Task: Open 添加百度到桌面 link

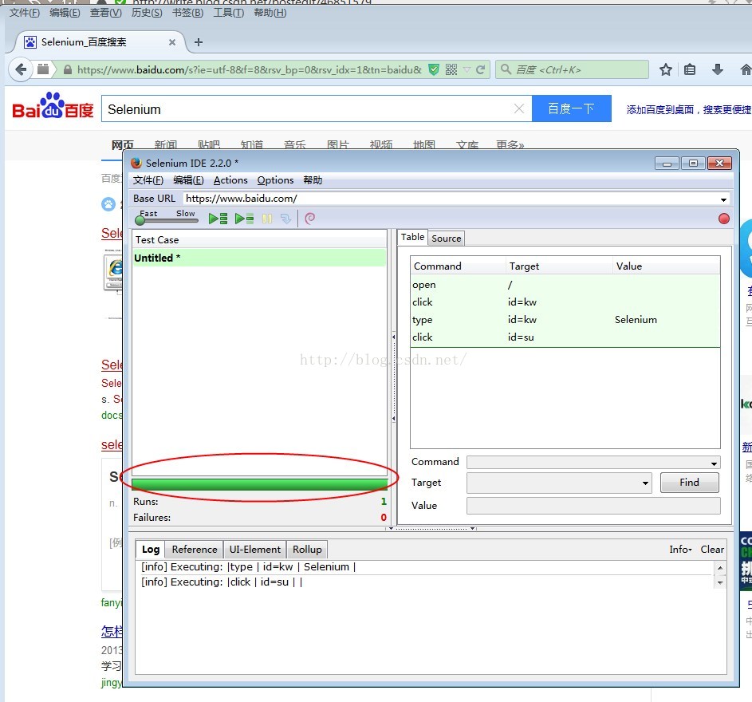Action: (x=660, y=110)
